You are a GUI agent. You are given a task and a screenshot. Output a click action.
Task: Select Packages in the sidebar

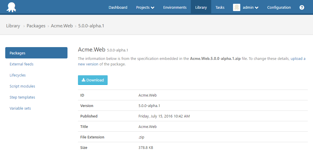coord(36,53)
